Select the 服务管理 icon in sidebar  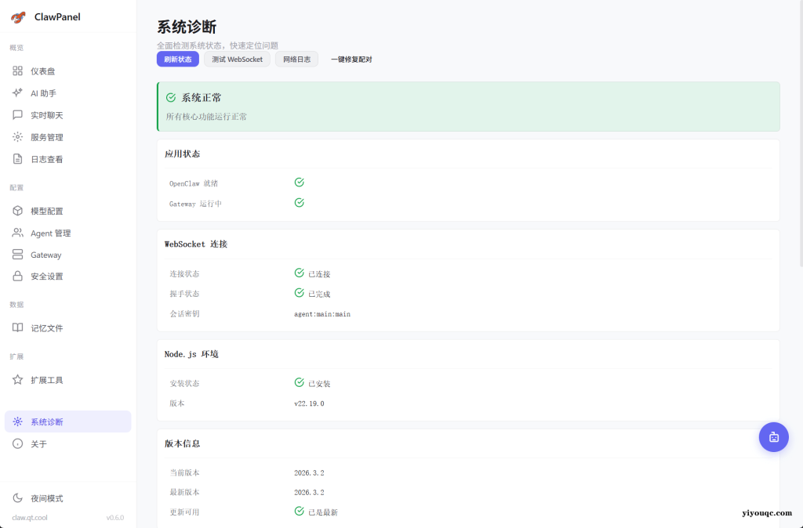(x=17, y=136)
